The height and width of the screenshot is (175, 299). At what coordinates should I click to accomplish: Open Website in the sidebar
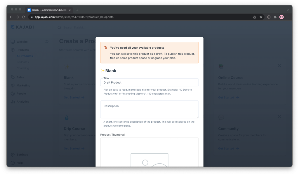click(x=22, y=42)
